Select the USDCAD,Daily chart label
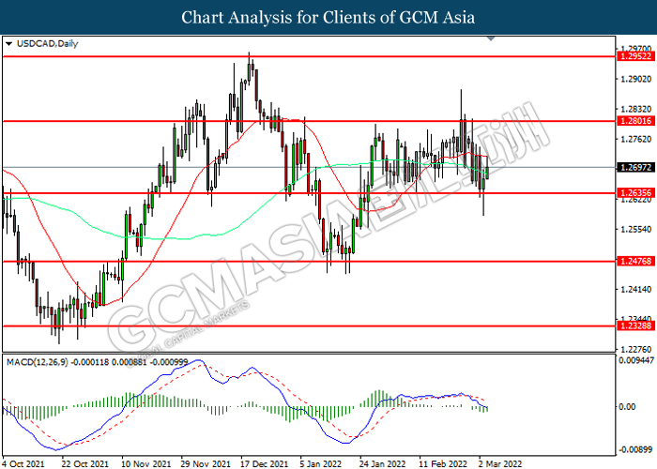 (47, 43)
